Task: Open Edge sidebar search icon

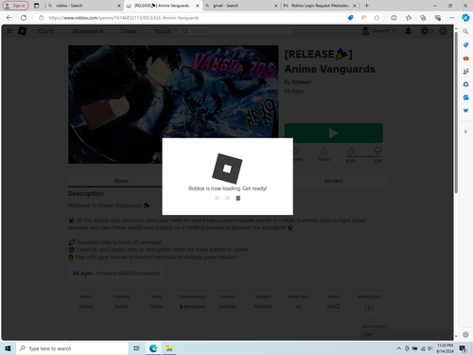Action: tap(465, 31)
